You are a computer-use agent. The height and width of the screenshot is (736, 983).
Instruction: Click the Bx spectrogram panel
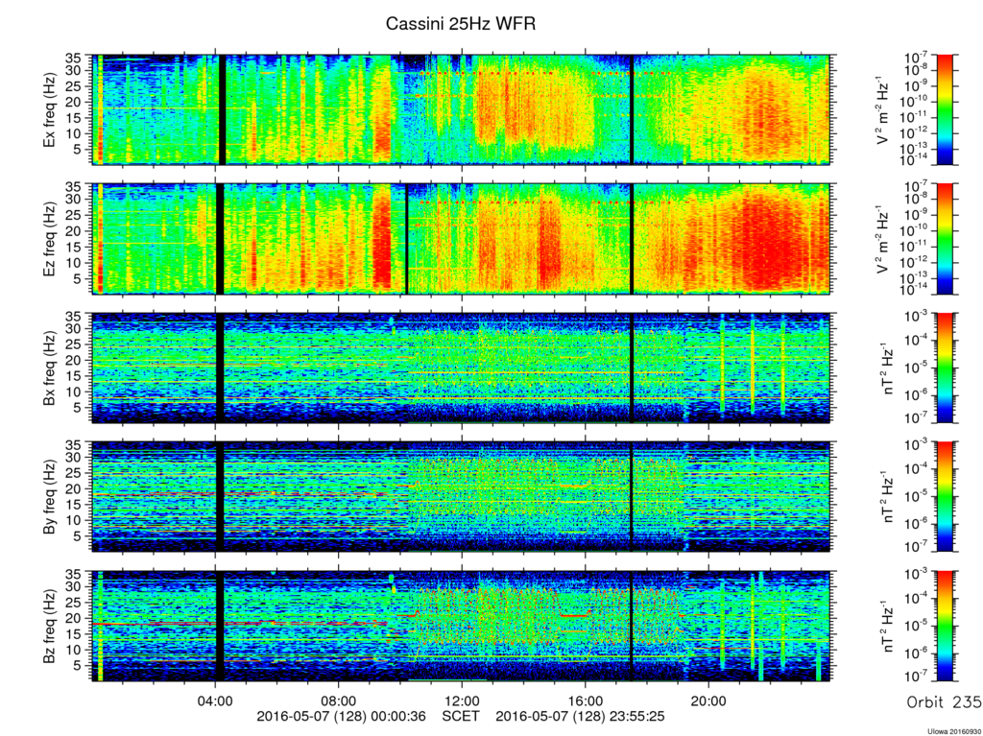(x=461, y=368)
